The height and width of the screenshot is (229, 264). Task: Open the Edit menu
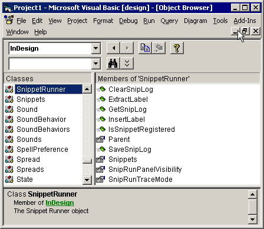tap(37, 21)
